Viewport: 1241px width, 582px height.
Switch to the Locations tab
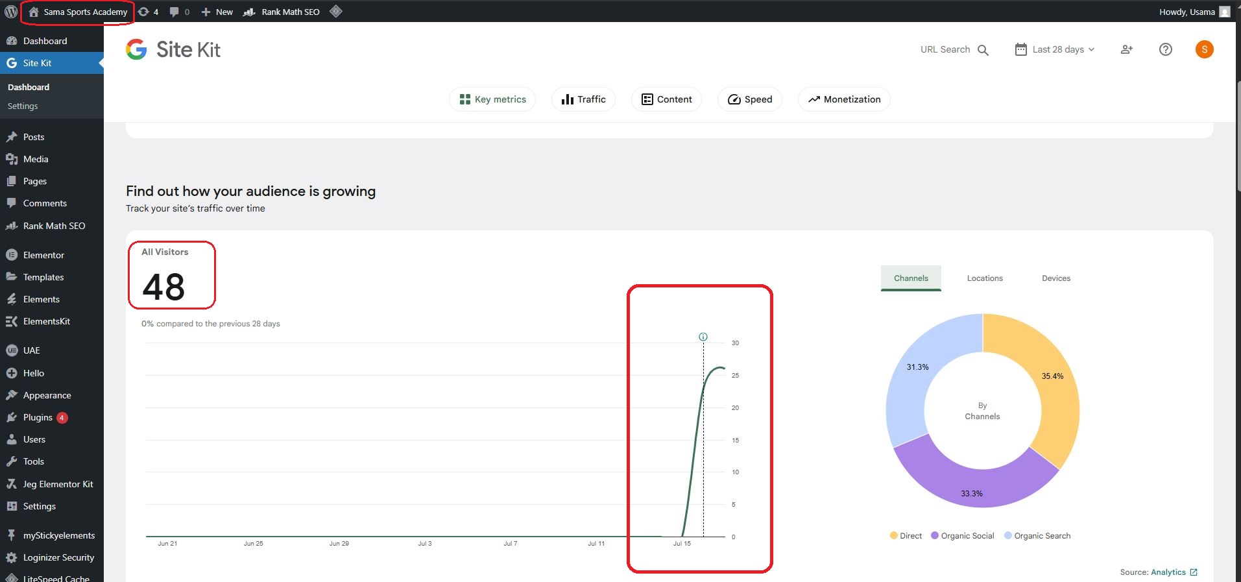(x=984, y=278)
